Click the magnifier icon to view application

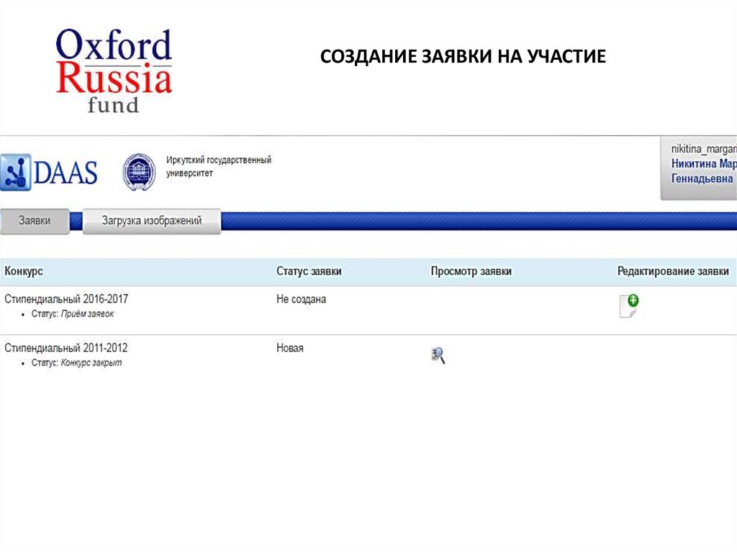tap(438, 355)
